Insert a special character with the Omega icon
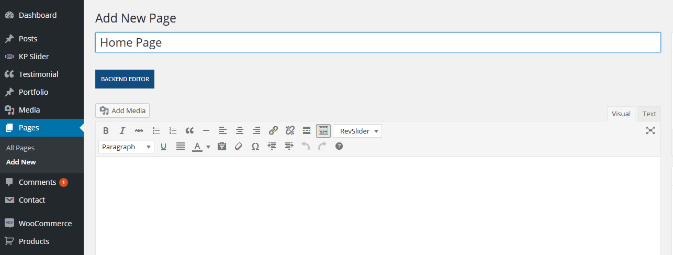 coord(255,147)
